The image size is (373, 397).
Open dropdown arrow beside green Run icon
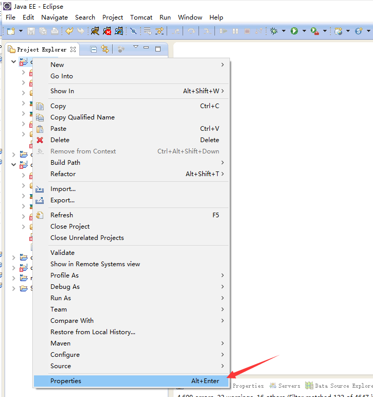pyautogui.click(x=304, y=31)
